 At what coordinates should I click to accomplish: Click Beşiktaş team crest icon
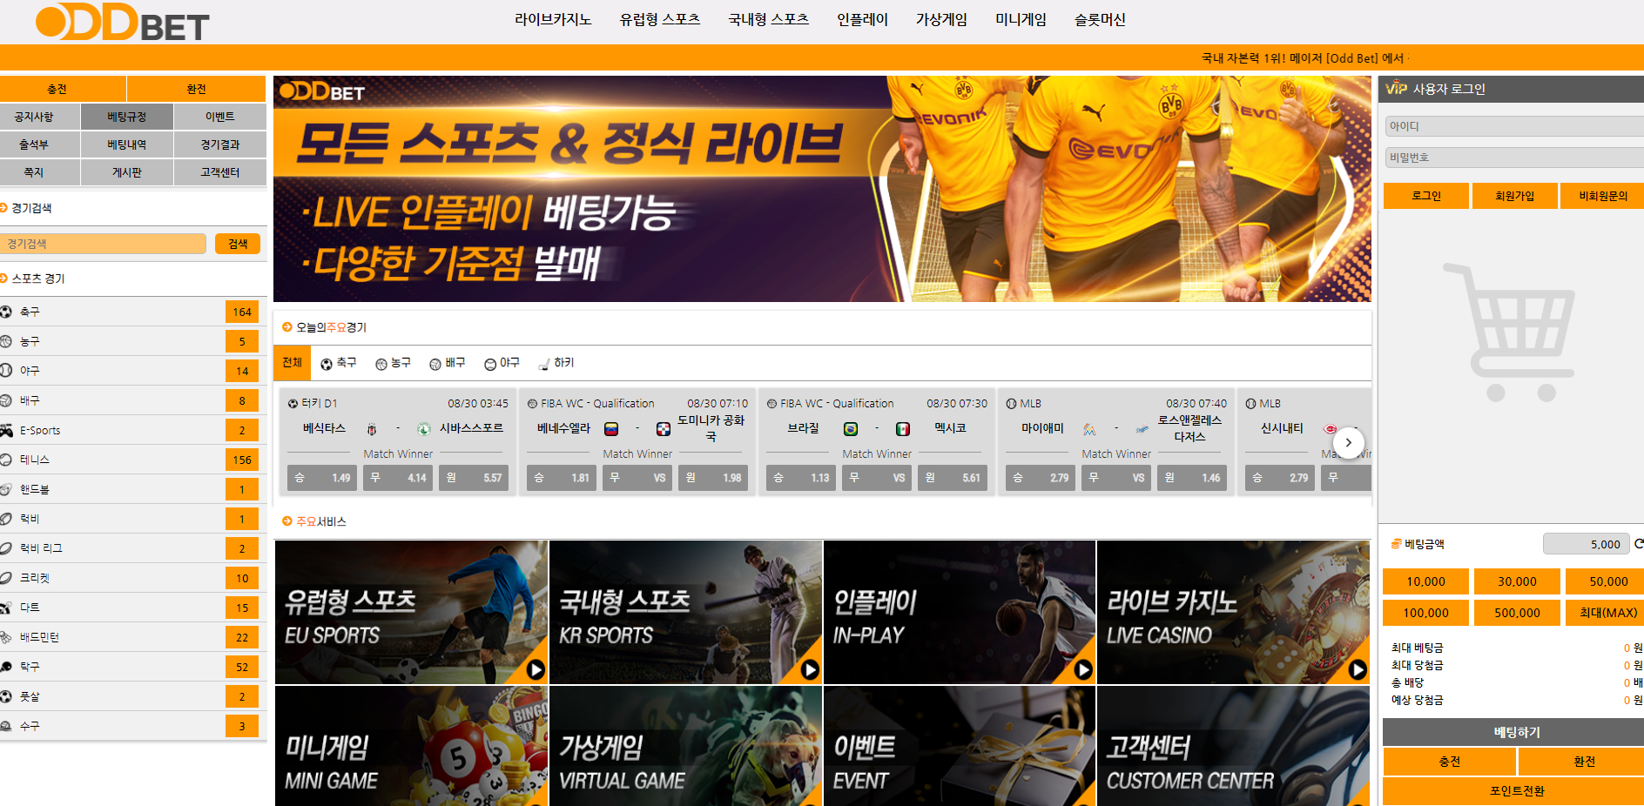point(372,429)
